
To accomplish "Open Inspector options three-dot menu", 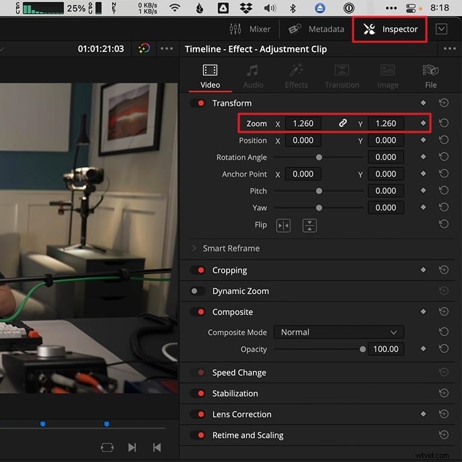I will tap(449, 48).
